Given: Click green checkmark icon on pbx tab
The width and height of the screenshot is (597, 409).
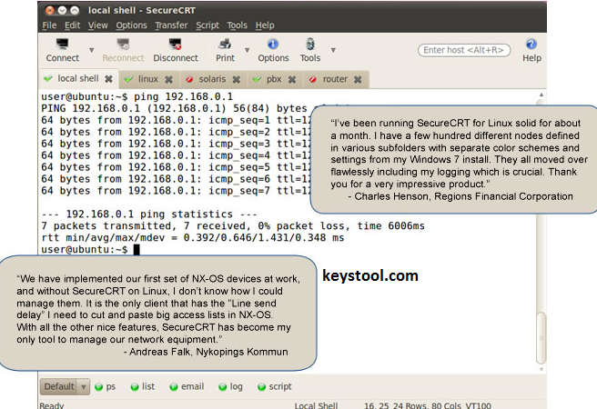Looking at the screenshot, I should 257,79.
